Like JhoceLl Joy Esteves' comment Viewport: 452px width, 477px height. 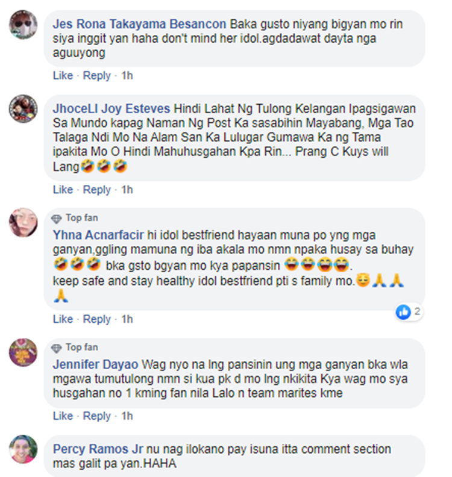(63, 190)
